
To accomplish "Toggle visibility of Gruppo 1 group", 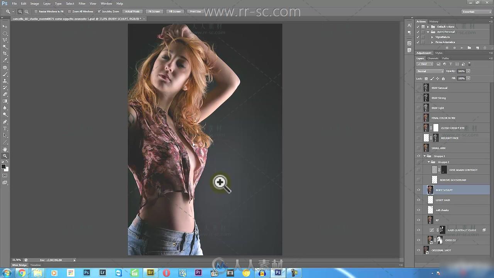I will (419, 156).
